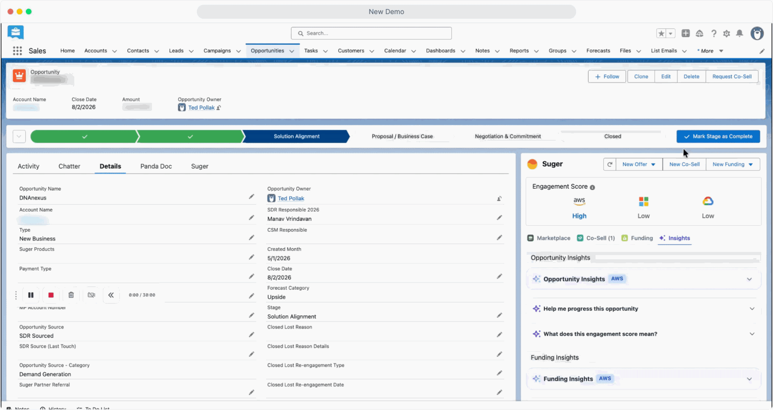The width and height of the screenshot is (773, 410).
Task: Open the Panda Doc tab
Action: (x=156, y=166)
